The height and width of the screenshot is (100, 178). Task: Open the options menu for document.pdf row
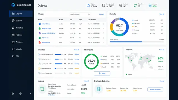pyautogui.click(x=103, y=42)
